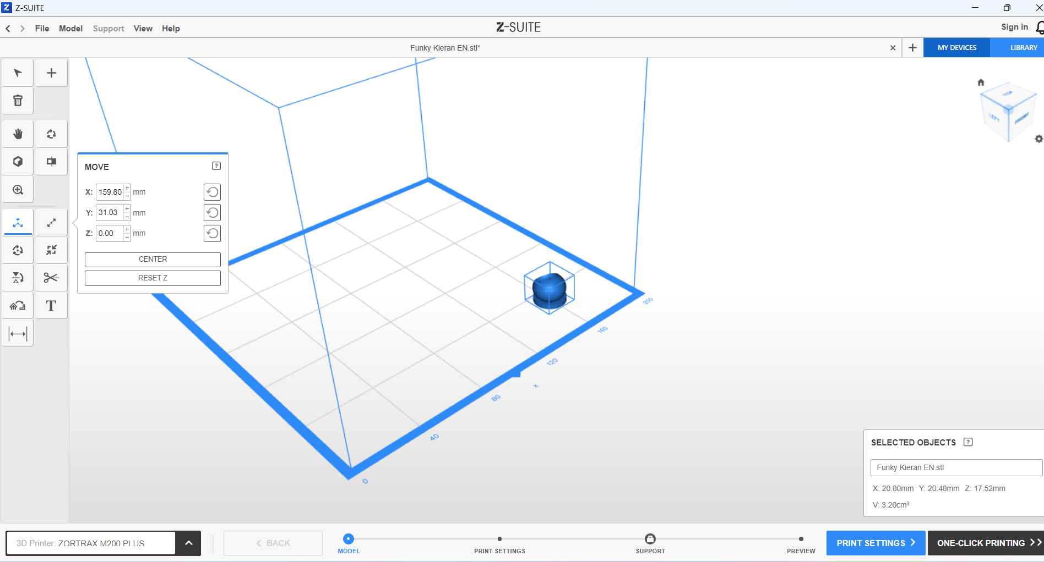Open notifications bell icon
Screen dimensions: 1044x562
point(1040,27)
